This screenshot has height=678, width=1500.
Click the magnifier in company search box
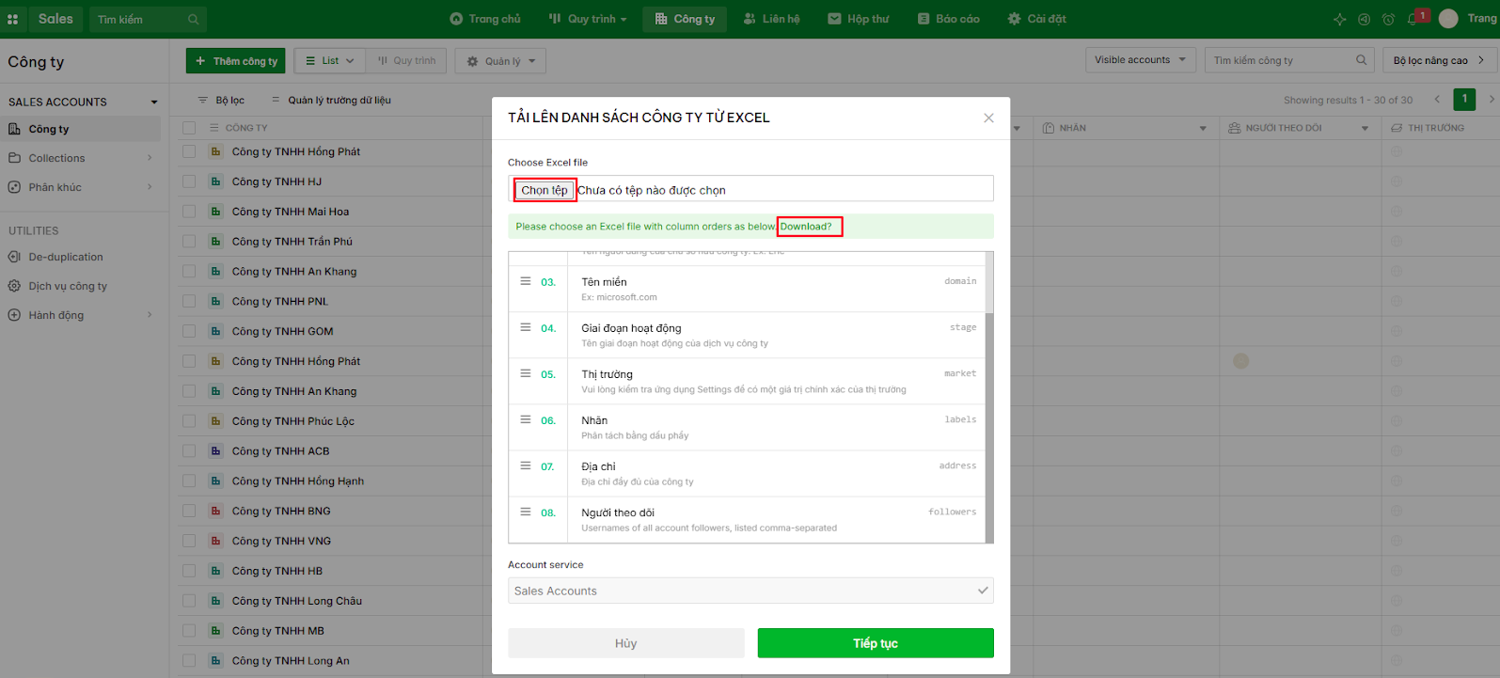tap(1361, 60)
